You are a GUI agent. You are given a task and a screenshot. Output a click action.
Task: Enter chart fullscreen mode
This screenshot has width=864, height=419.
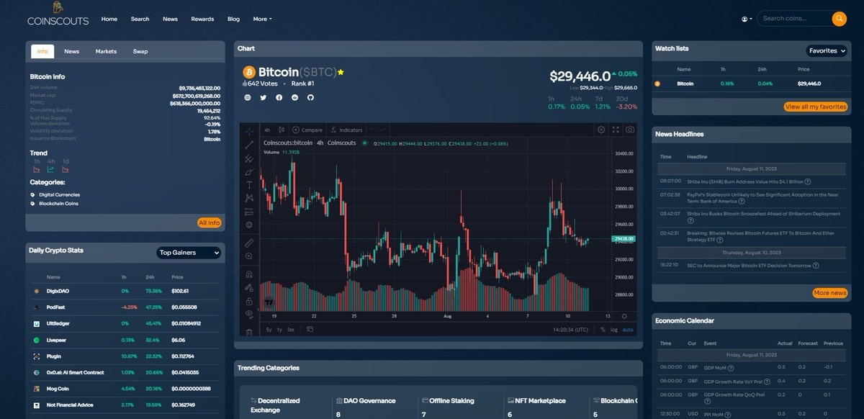(616, 130)
